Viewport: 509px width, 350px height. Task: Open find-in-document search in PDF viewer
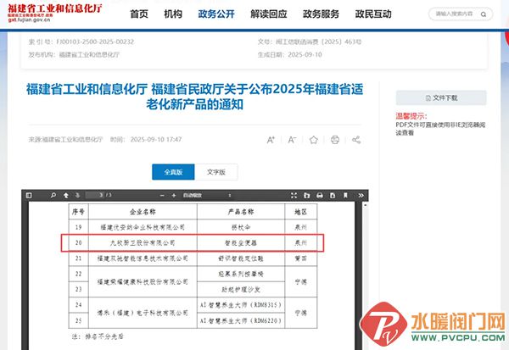[x=53, y=195]
